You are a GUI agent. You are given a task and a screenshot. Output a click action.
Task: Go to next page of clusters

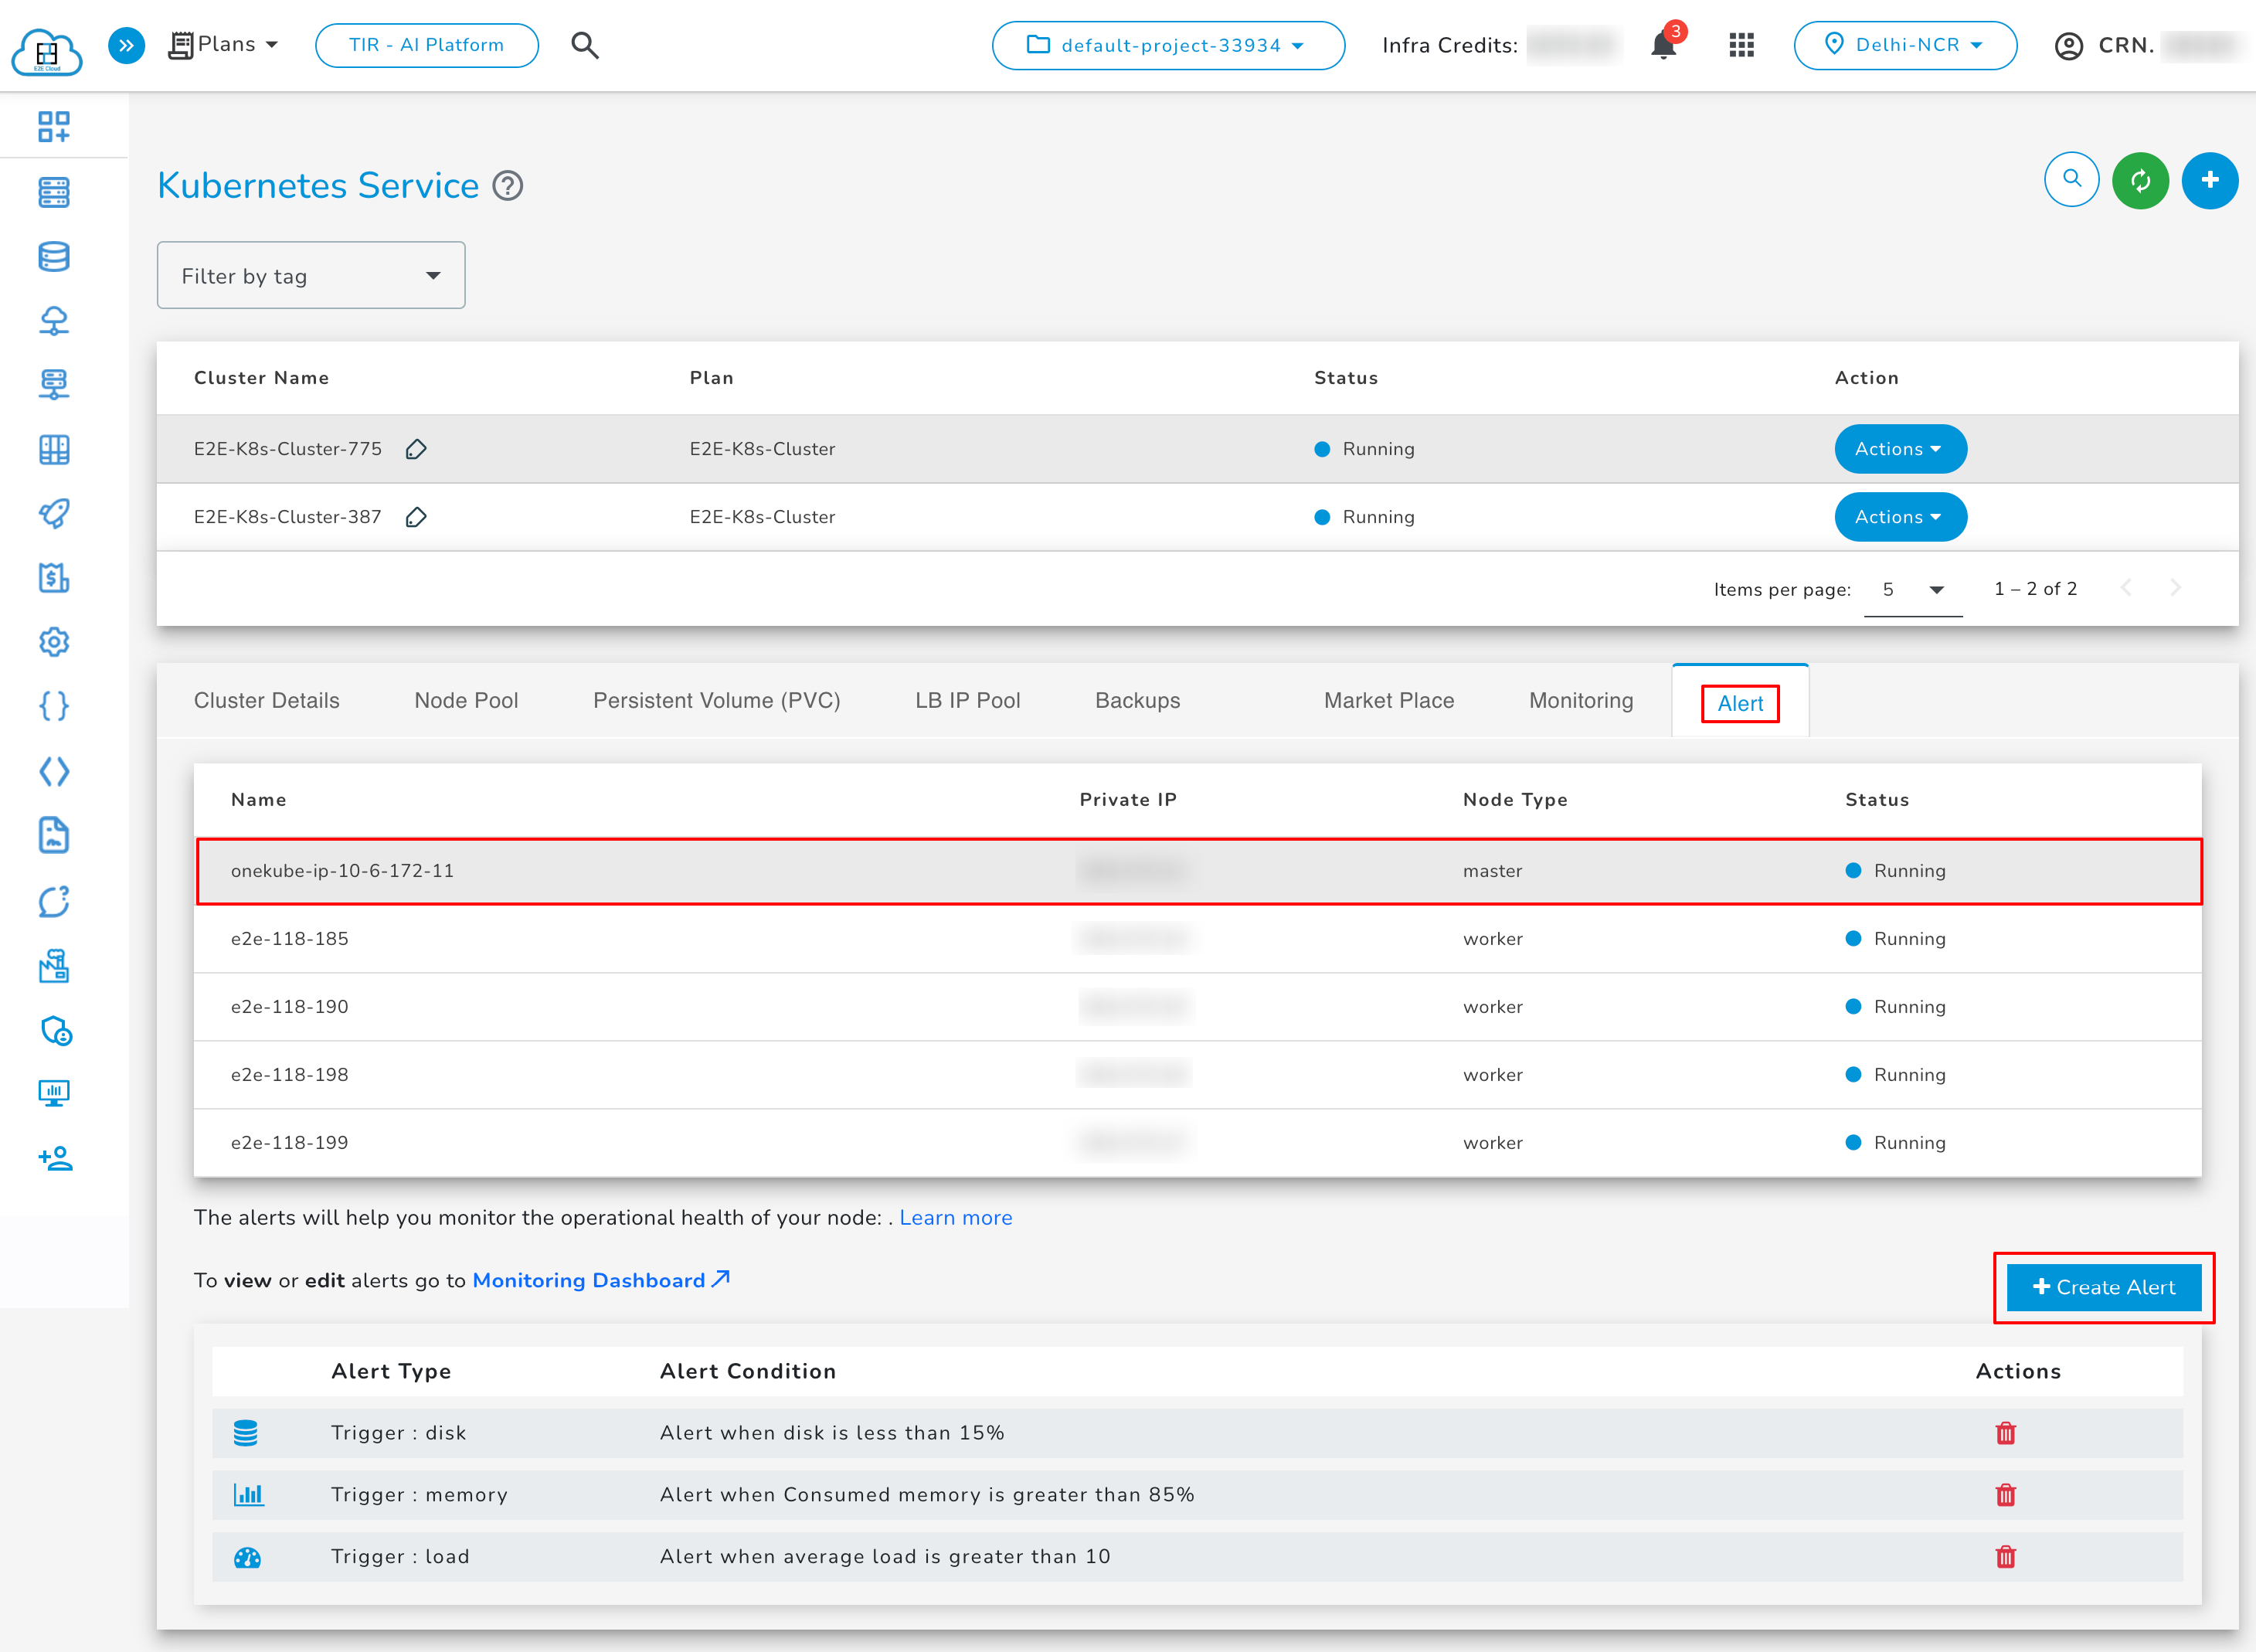click(2175, 588)
